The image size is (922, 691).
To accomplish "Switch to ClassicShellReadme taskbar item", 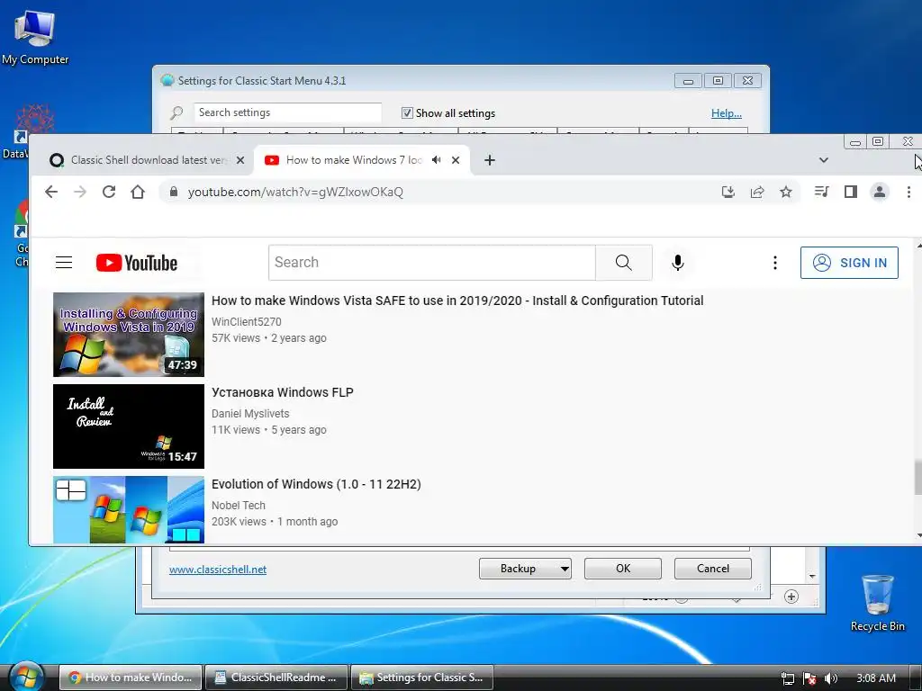I will coord(276,678).
